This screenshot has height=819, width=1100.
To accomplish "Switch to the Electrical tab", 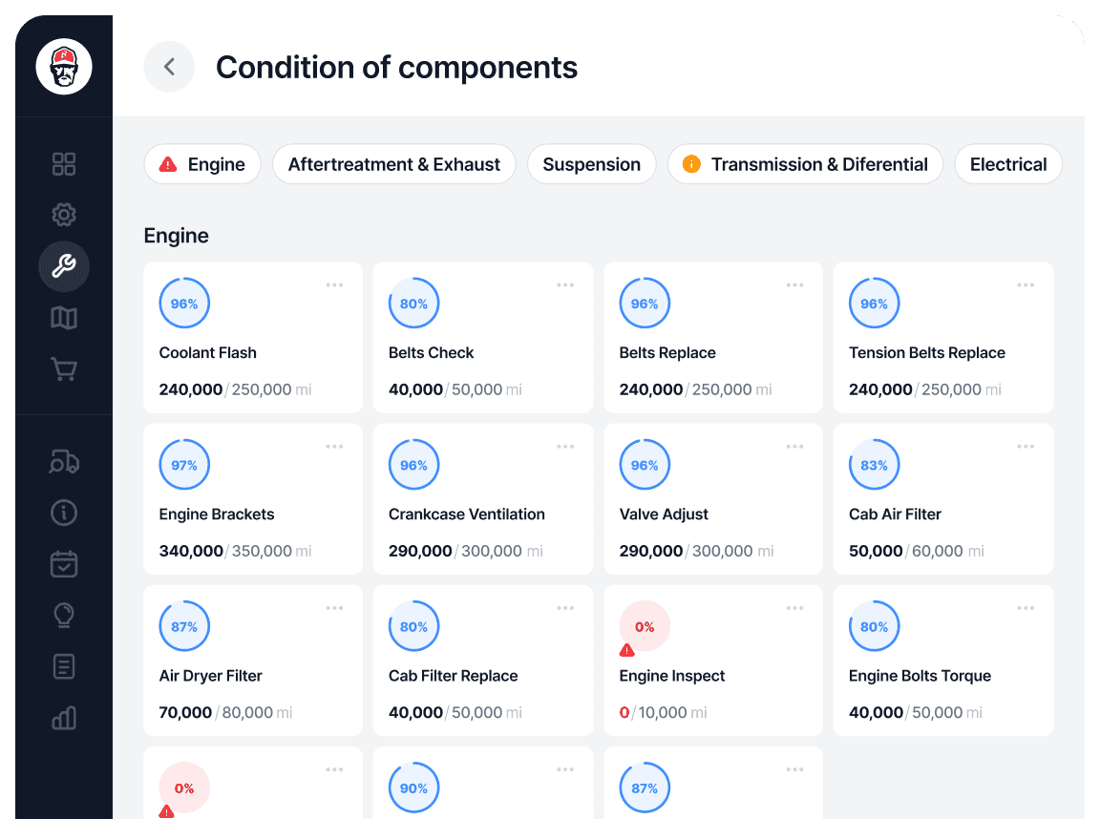I will pyautogui.click(x=1008, y=164).
